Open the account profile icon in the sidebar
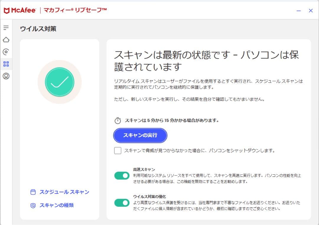This screenshot has height=225, width=319. coord(6,76)
